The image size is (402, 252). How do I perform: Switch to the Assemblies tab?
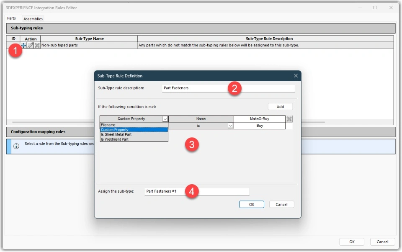[33, 19]
